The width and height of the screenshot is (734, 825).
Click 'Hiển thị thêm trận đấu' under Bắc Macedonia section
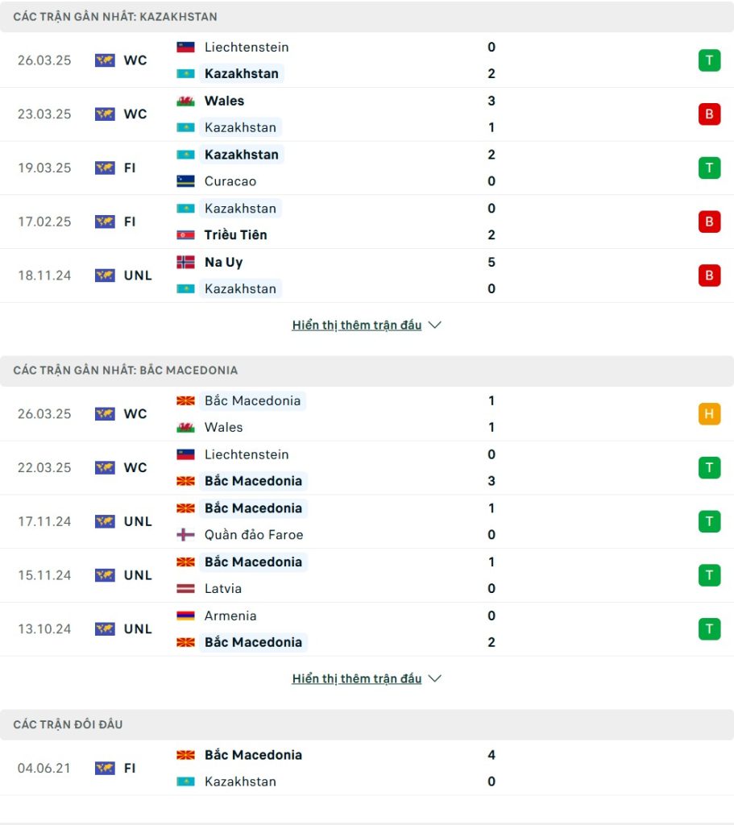point(357,678)
